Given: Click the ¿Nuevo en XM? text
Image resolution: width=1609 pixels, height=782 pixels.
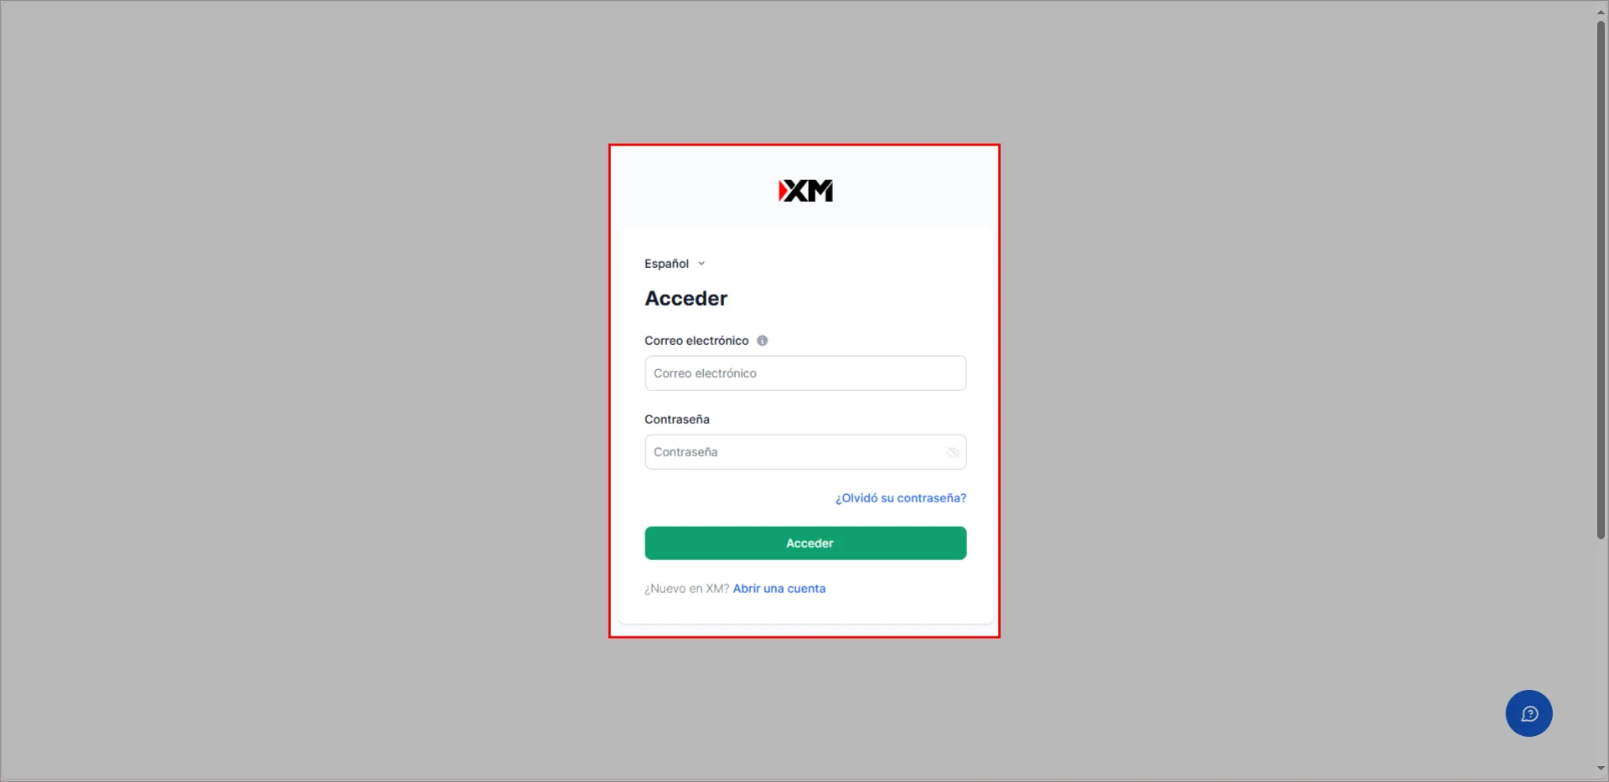Looking at the screenshot, I should [x=687, y=589].
